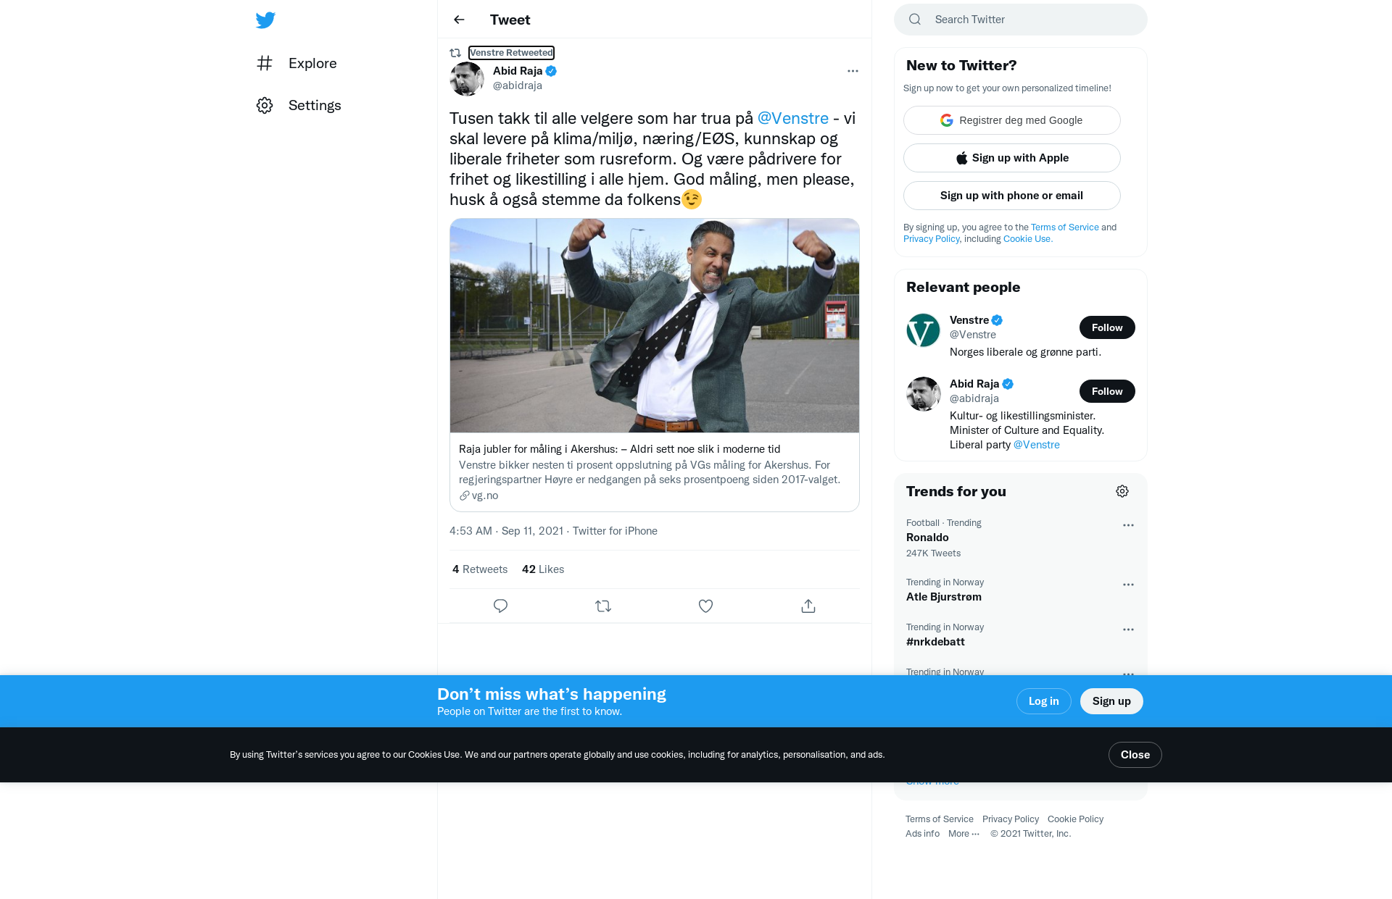1392x899 pixels.
Task: Click Registrer deg med Google button
Action: (1012, 120)
